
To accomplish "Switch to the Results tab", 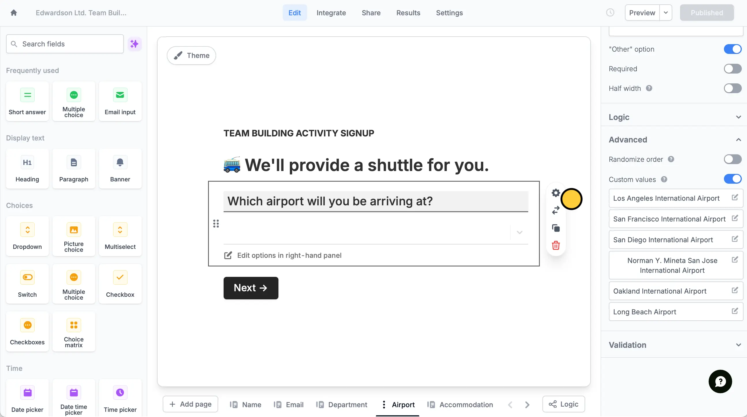I will click(x=408, y=13).
